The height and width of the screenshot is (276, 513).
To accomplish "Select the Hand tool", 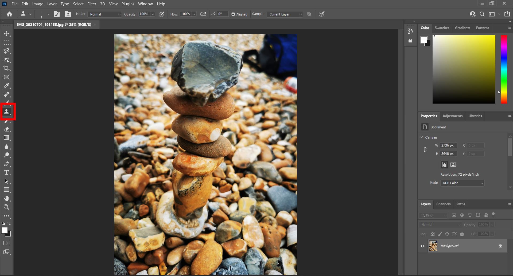I will pos(7,198).
